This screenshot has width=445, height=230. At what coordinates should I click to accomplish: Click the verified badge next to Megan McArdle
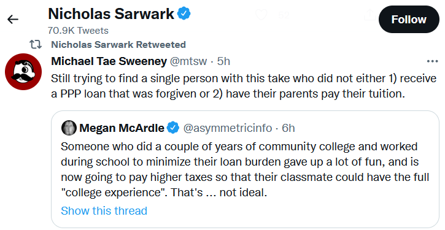coord(173,128)
